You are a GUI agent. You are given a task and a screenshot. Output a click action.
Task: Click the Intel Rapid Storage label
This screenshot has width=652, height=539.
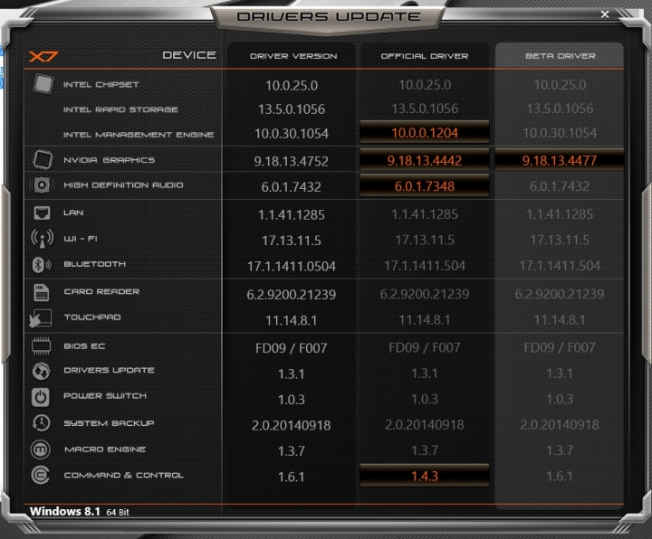(120, 109)
